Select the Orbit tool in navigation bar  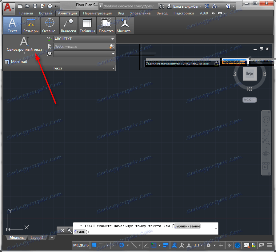(x=266, y=153)
